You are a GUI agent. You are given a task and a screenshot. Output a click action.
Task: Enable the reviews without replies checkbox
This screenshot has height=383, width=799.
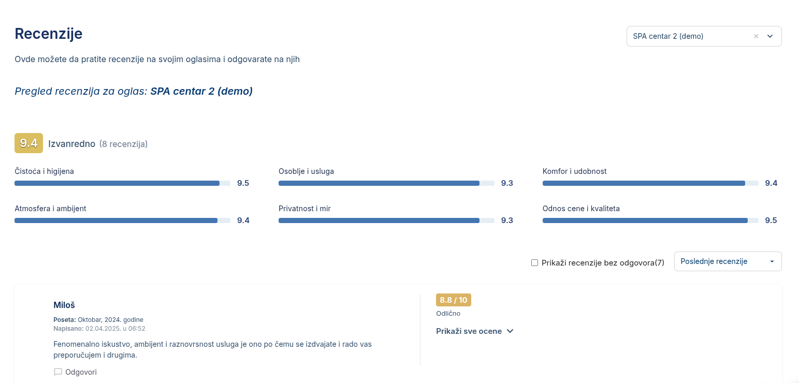tap(535, 262)
